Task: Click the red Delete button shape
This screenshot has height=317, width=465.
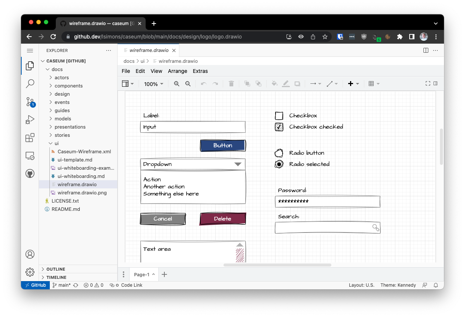Action: [x=223, y=219]
